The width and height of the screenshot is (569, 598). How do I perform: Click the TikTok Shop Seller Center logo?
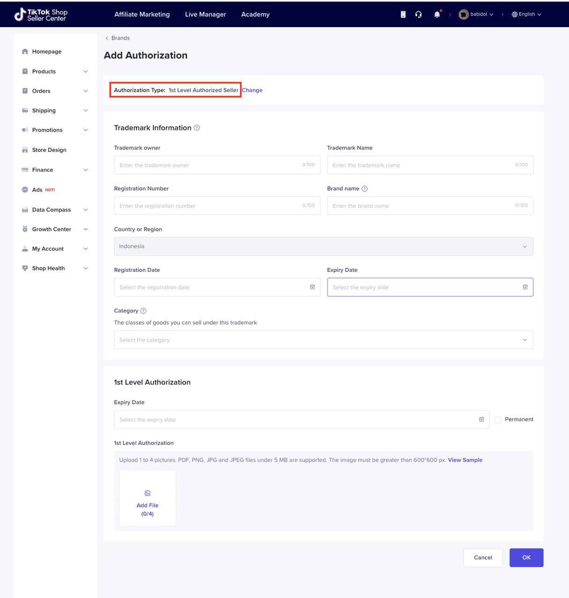tap(41, 14)
